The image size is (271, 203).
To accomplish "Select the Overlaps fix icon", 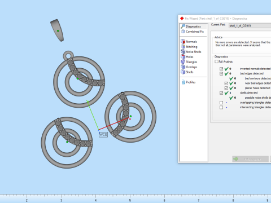I will point(183,67).
